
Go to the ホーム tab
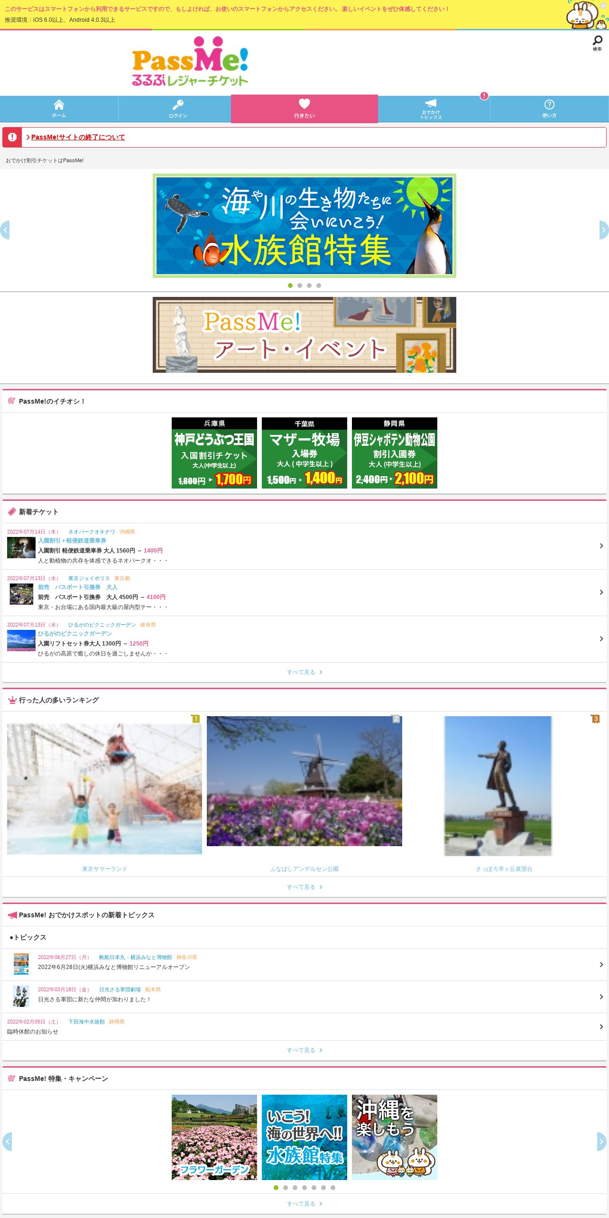pos(59,109)
